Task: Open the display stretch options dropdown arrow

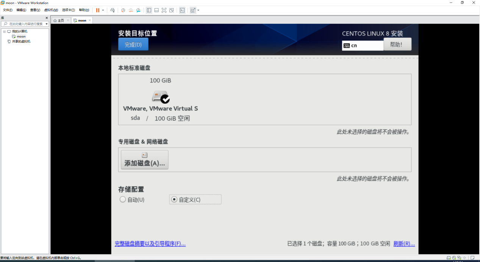Action: (198, 10)
